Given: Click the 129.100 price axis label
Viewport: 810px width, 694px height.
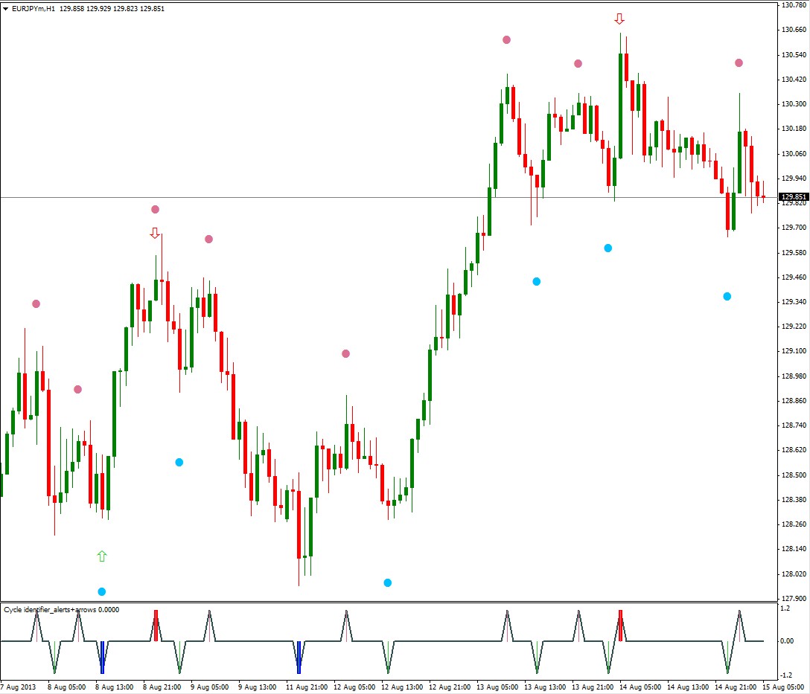Looking at the screenshot, I should [x=794, y=351].
